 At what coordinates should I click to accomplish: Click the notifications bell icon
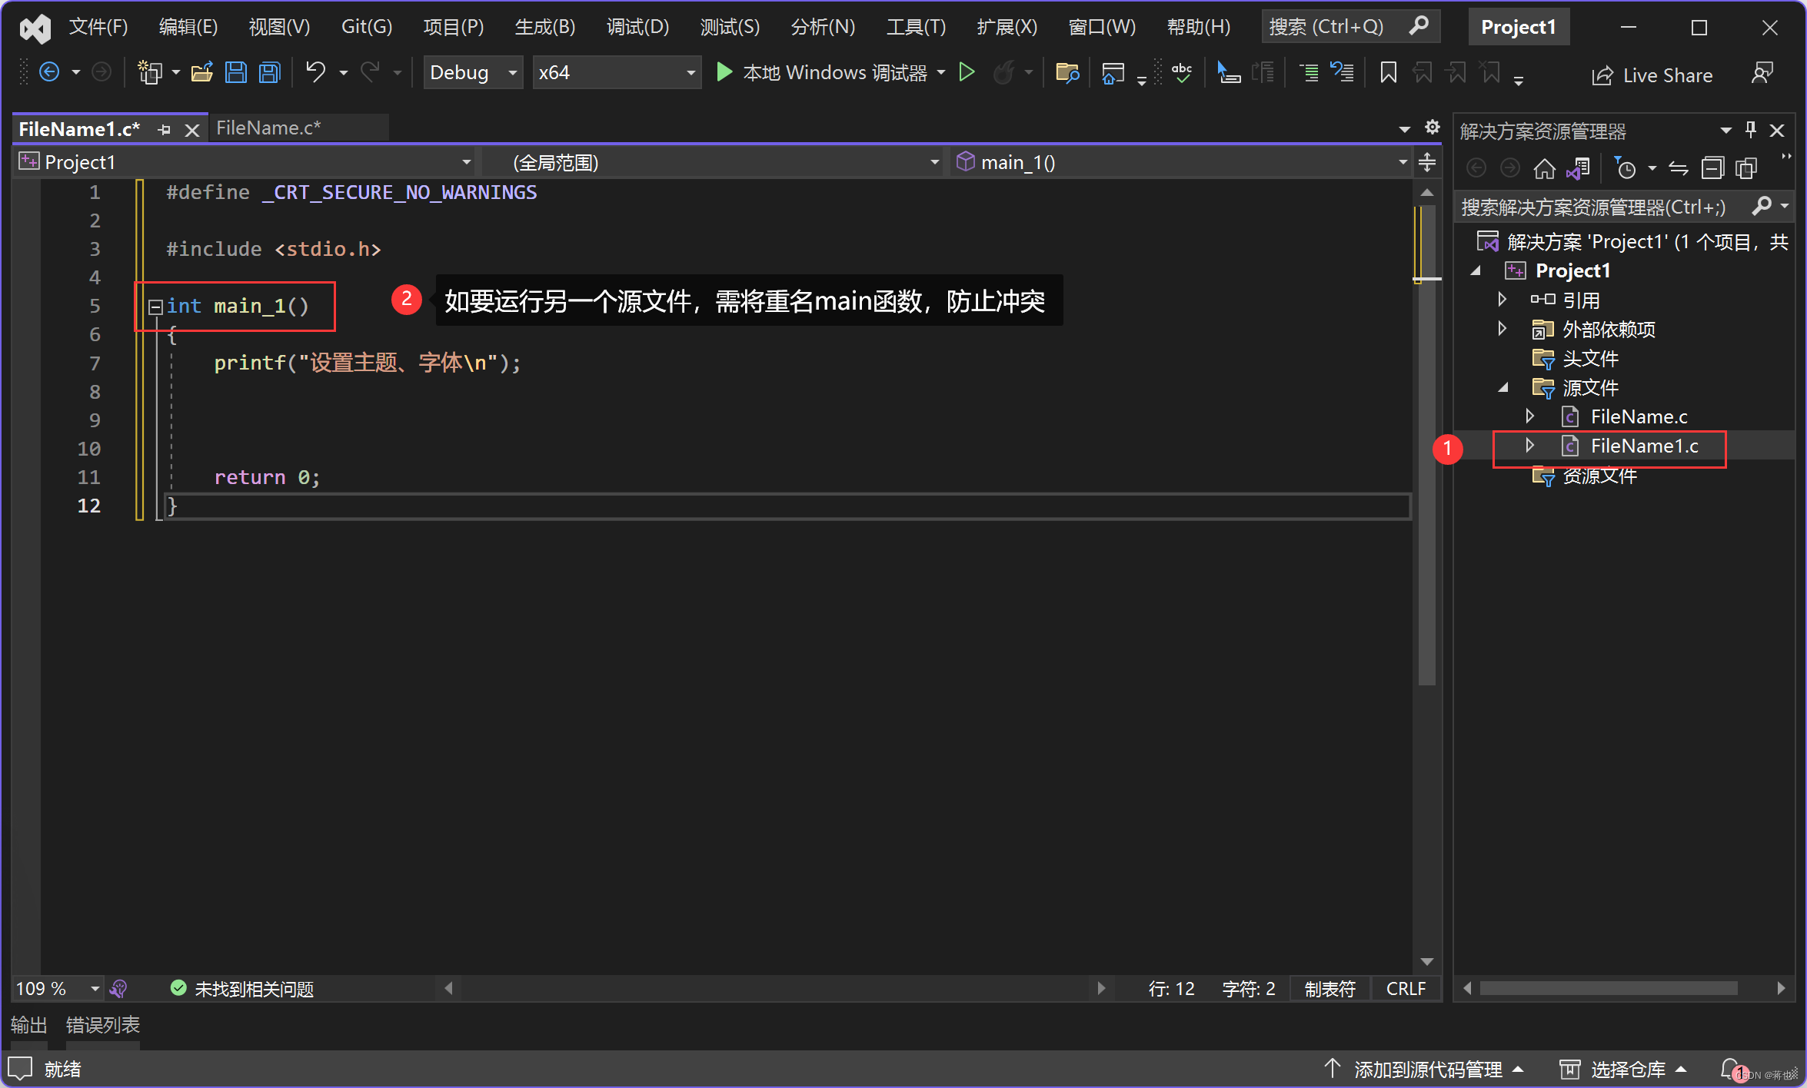[x=1731, y=1069]
